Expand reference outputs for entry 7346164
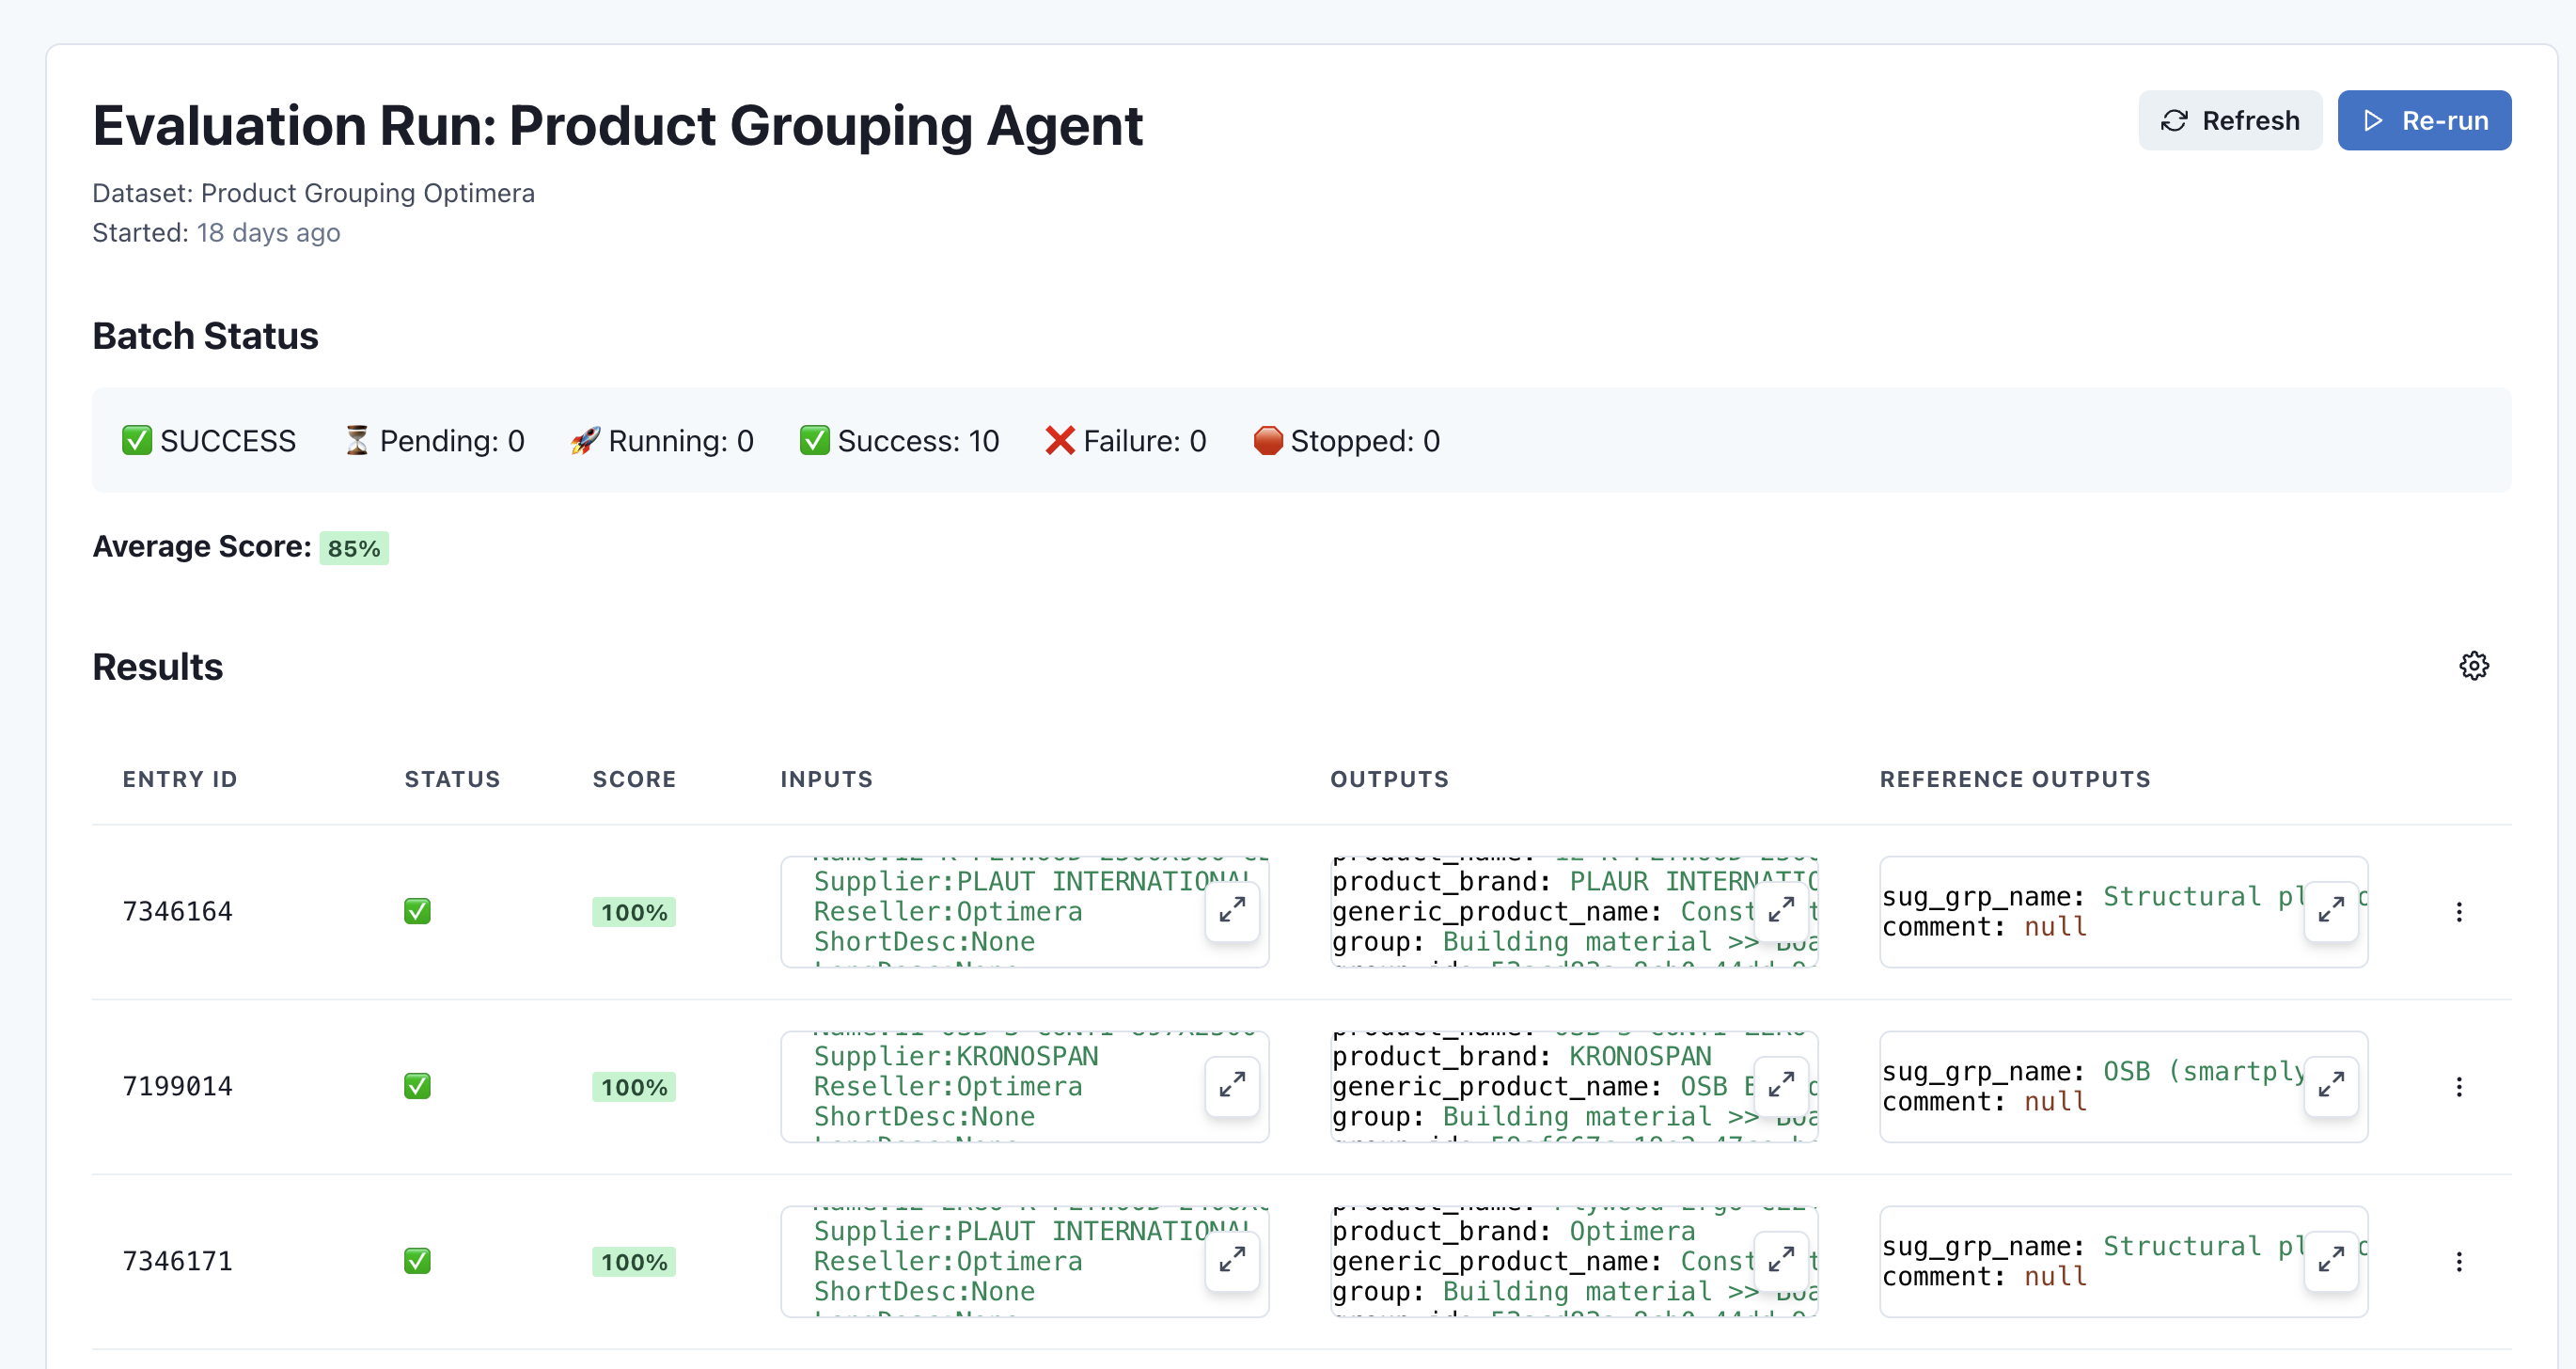This screenshot has width=2576, height=1369. 2331,911
